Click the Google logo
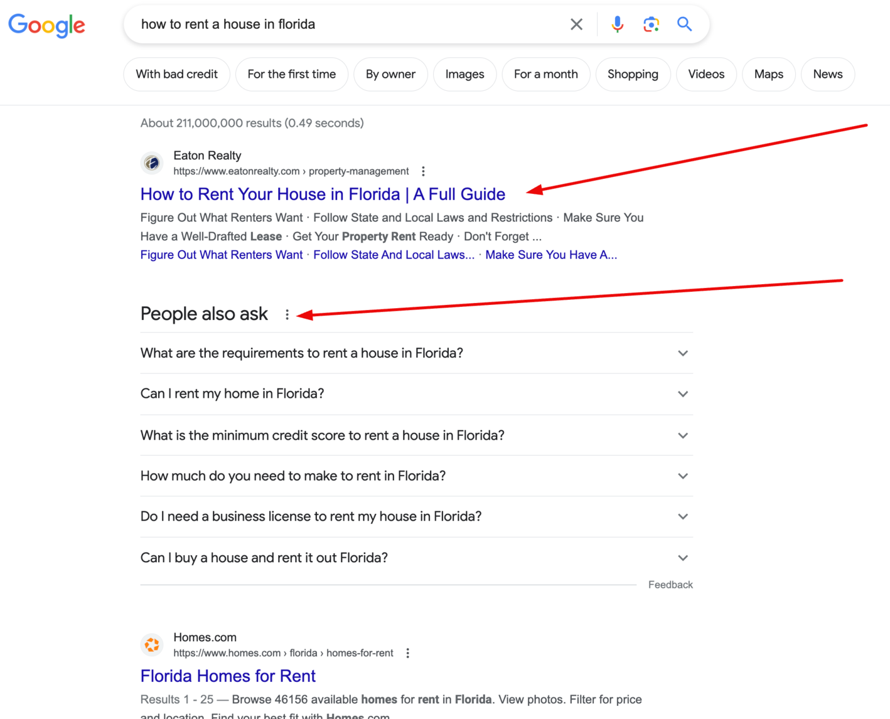 coord(46,25)
